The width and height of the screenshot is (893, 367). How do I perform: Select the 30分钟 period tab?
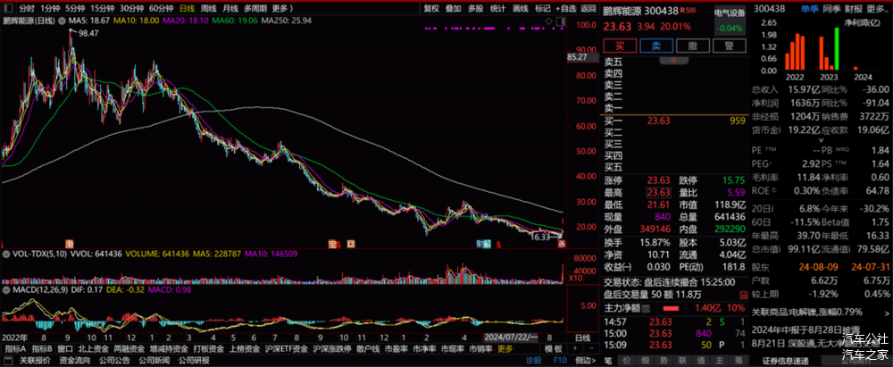click(131, 9)
